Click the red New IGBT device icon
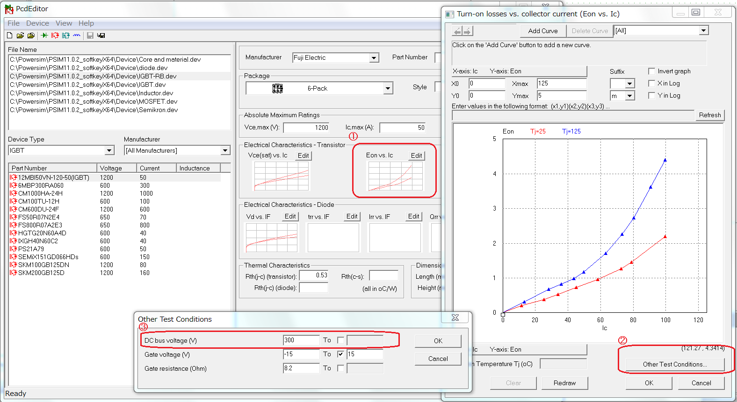737x402 pixels. [x=55, y=35]
